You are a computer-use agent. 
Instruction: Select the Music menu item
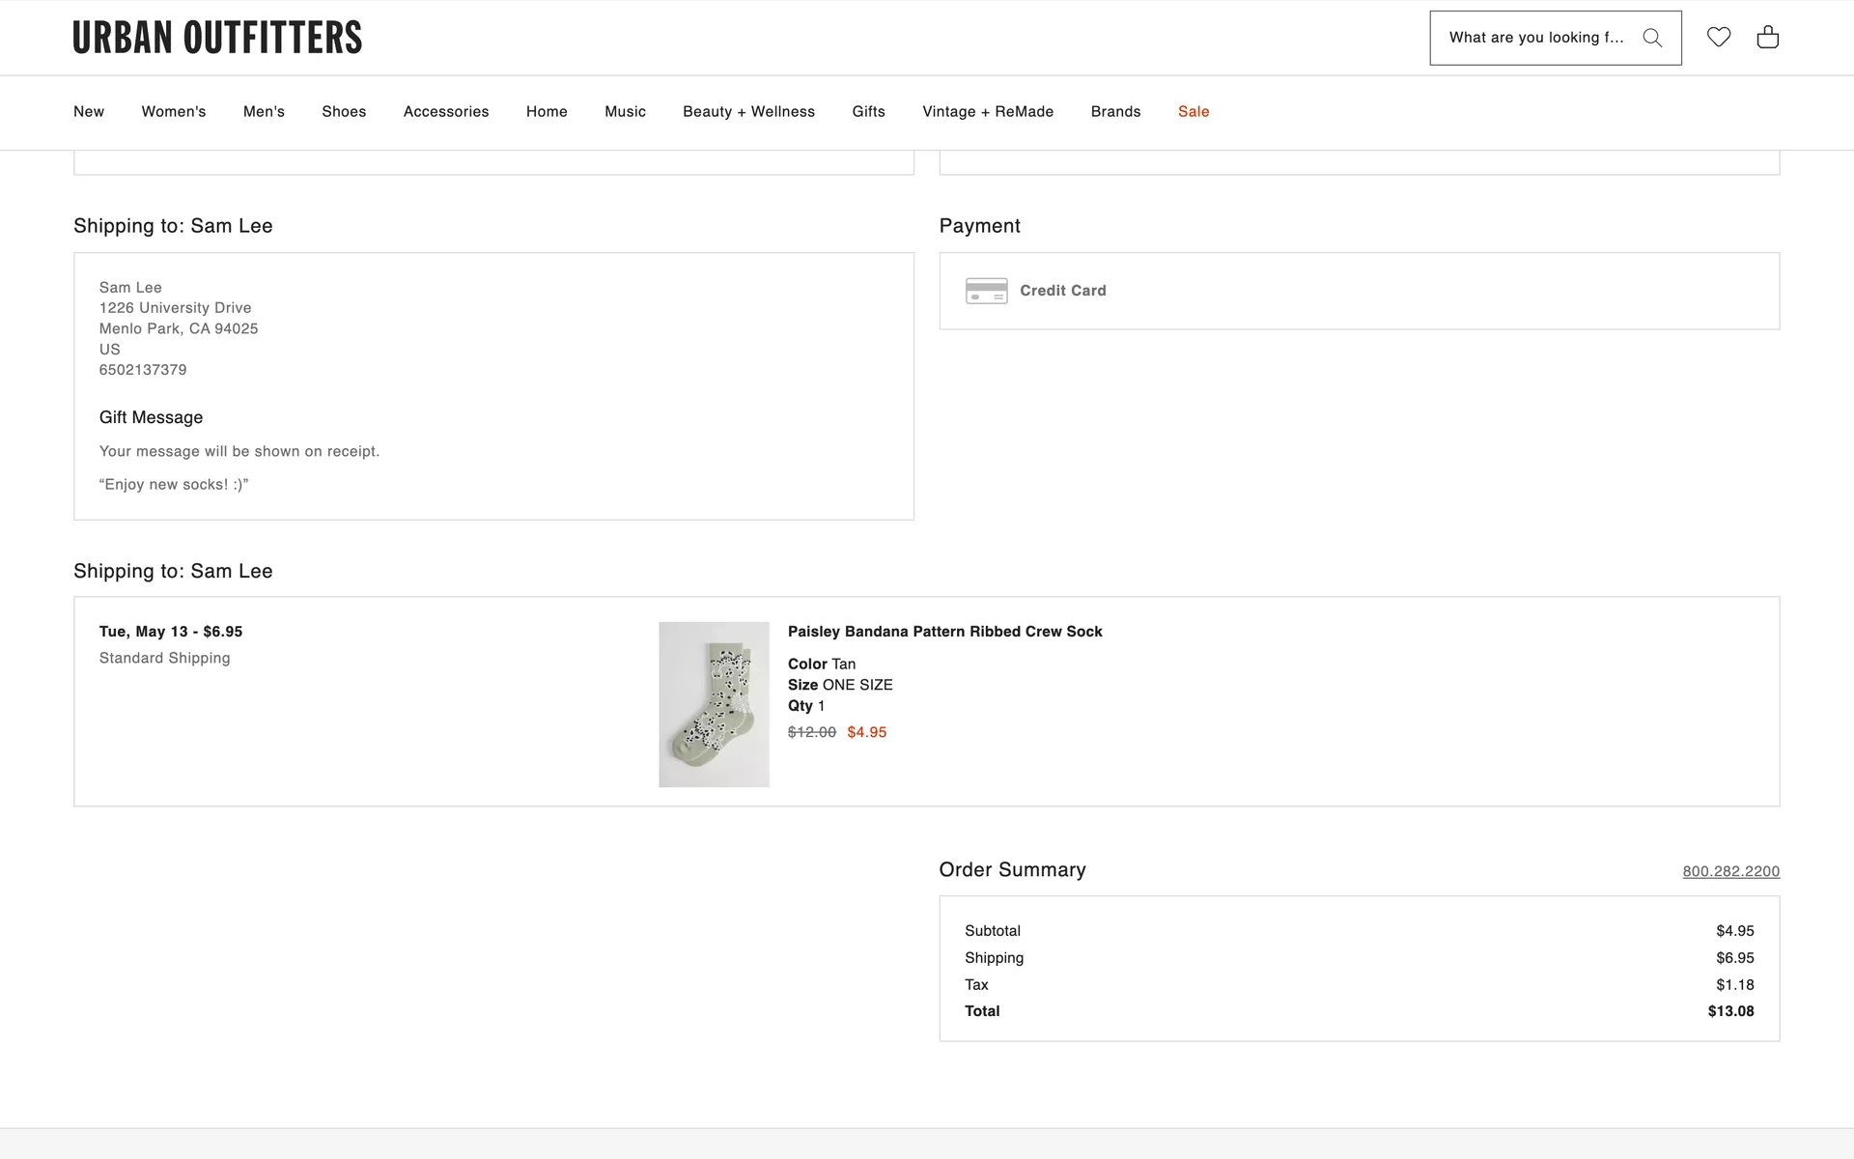tap(625, 112)
